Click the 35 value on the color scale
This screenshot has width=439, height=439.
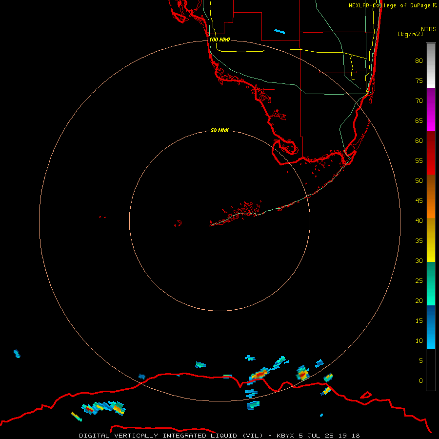[419, 241]
